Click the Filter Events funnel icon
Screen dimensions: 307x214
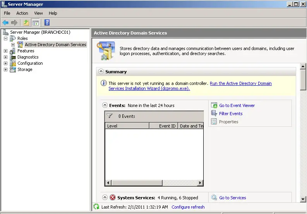click(214, 114)
